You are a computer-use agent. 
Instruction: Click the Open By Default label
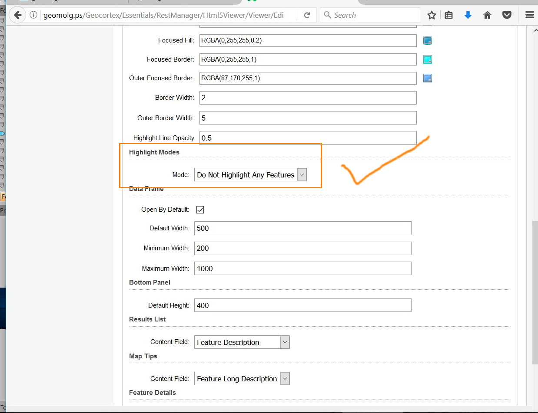point(165,210)
